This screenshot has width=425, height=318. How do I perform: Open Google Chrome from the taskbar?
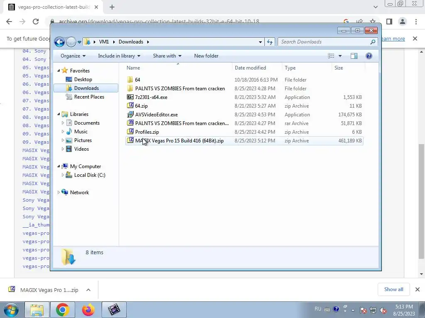[x=62, y=310]
